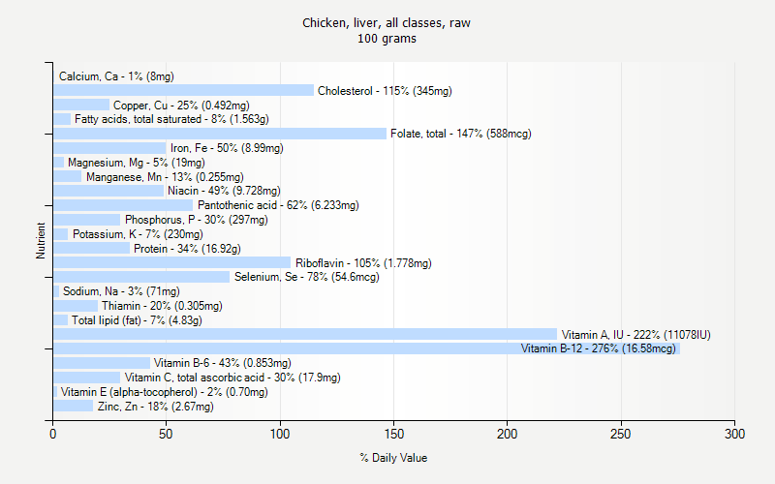Click the Niacin 49% bar
775x484 pixels.
(108, 191)
